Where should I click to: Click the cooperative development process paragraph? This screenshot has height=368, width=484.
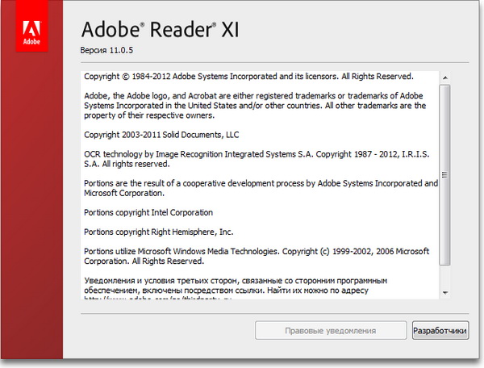point(260,188)
